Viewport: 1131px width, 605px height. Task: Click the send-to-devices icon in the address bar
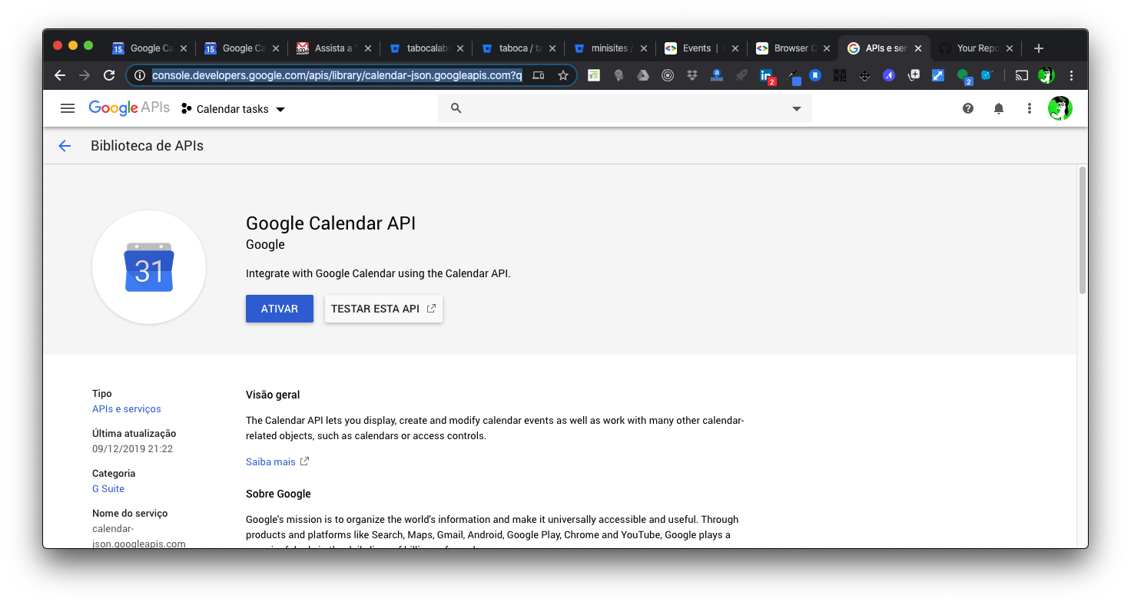click(x=539, y=75)
